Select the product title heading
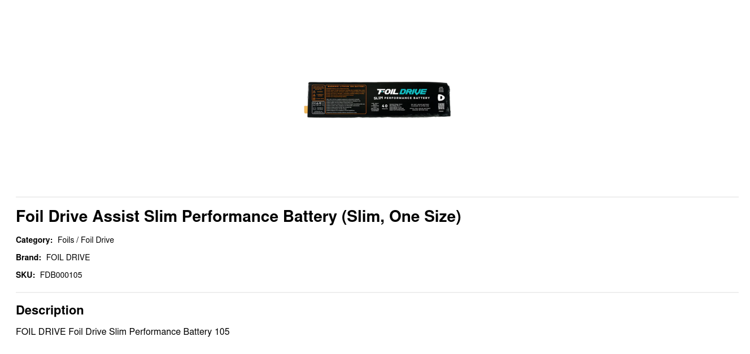Image resolution: width=750 pixels, height=354 pixels. pos(238,216)
